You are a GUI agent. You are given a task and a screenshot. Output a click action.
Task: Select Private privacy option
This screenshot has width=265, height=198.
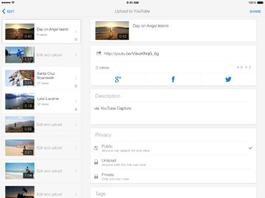tap(173, 177)
